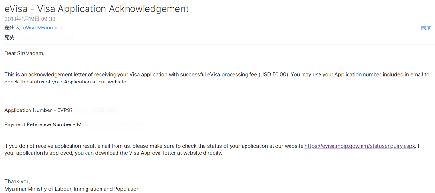Screen dimensions: 435x193
Task: Click the Visa Application Acknowledgement subject title
Action: tap(97, 9)
